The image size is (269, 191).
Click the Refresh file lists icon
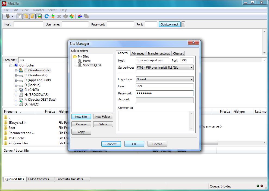[47, 16]
